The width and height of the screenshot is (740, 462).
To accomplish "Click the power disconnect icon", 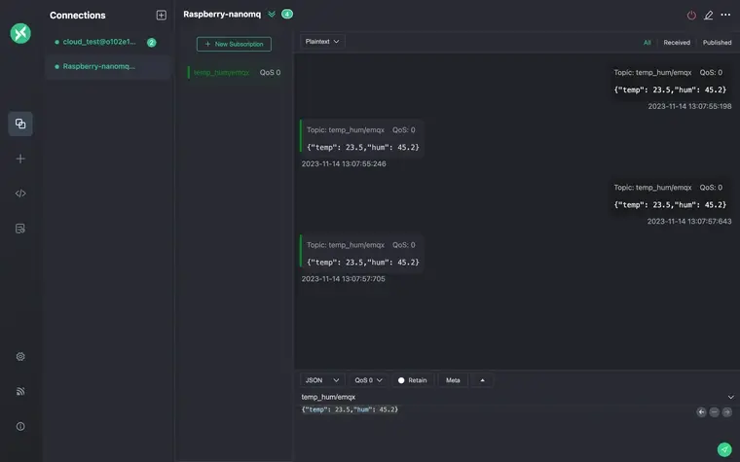I will 691,15.
